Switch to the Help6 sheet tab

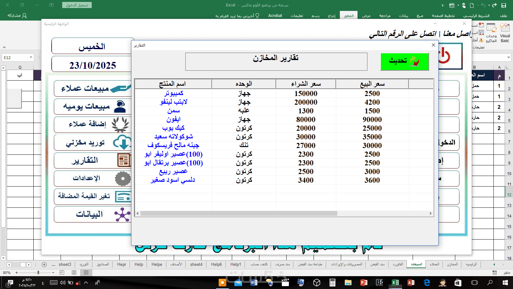point(216,264)
